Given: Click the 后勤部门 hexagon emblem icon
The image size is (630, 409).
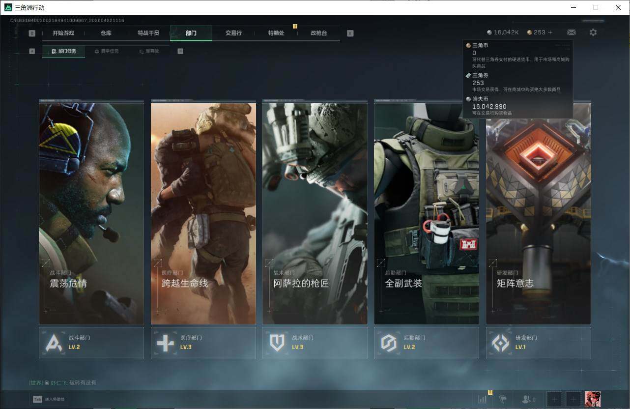Looking at the screenshot, I should 389,343.
